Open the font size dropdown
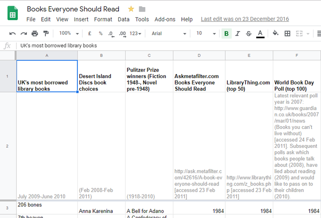 206,33
